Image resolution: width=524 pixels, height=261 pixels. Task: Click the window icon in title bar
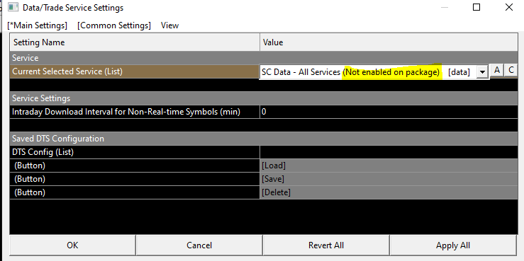click(x=13, y=7)
